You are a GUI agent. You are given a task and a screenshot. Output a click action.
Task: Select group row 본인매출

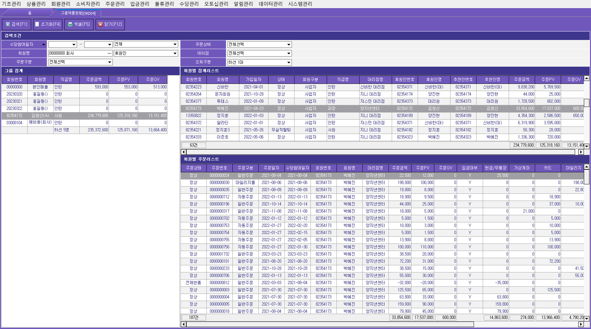85,87
